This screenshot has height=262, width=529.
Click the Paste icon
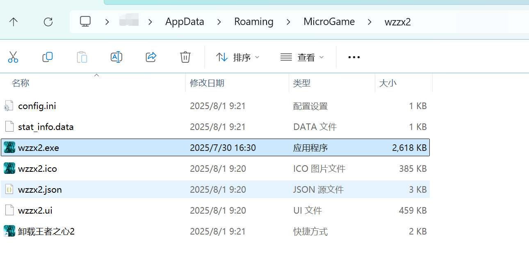click(82, 57)
